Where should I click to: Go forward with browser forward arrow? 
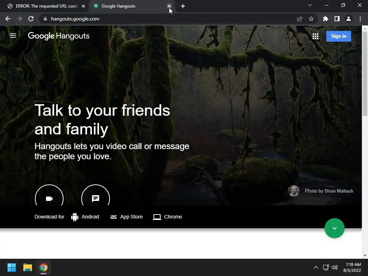[19, 19]
